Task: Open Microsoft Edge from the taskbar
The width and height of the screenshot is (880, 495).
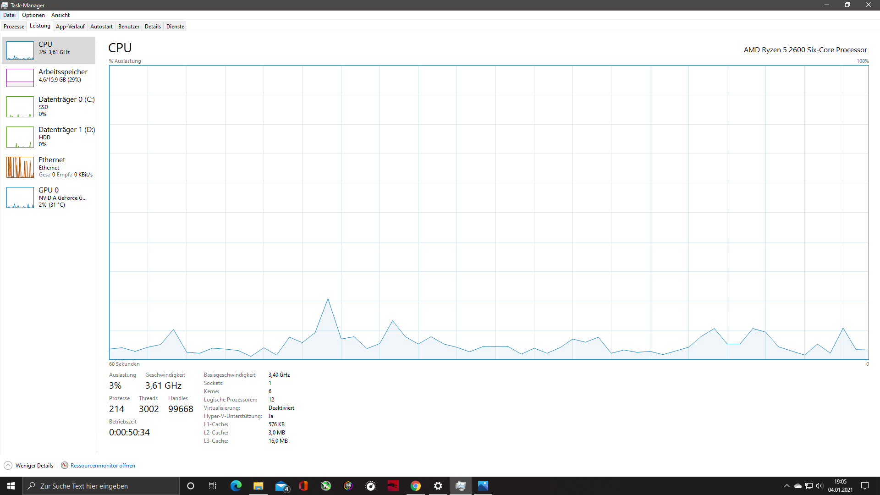Action: click(236, 485)
